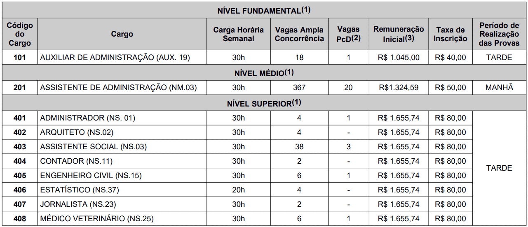Click the NÍVEL FUNDAMENTAL section header
Screen dimensions: 528x227
click(264, 10)
